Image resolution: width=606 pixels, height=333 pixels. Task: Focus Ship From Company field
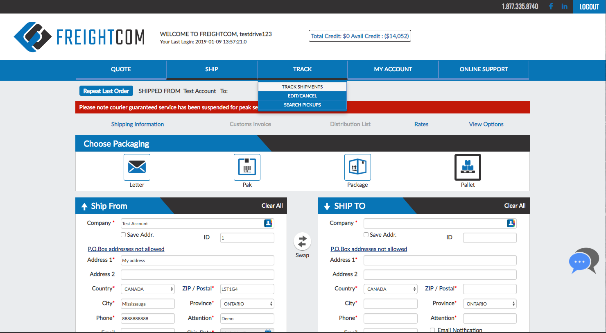[197, 223]
